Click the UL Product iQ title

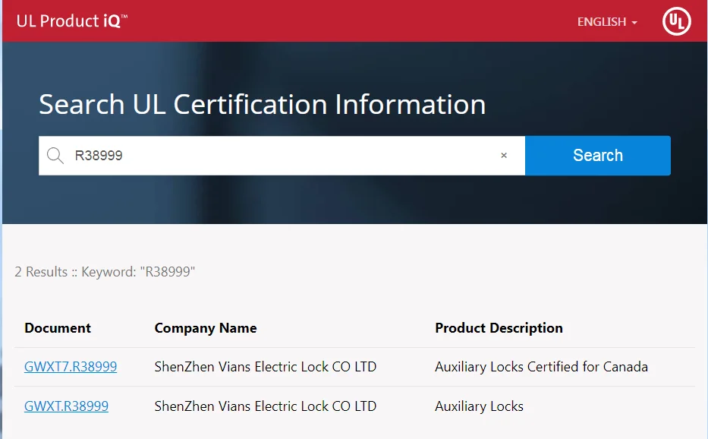pyautogui.click(x=72, y=21)
